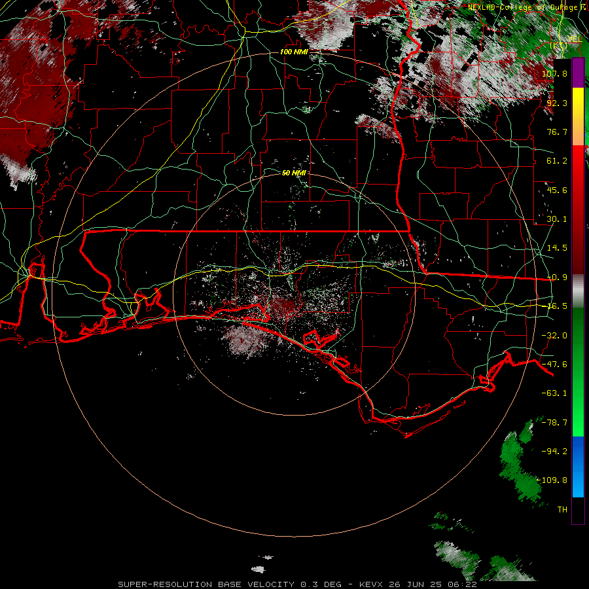Click the Super-Resolution Base Velocity caption

[297, 584]
